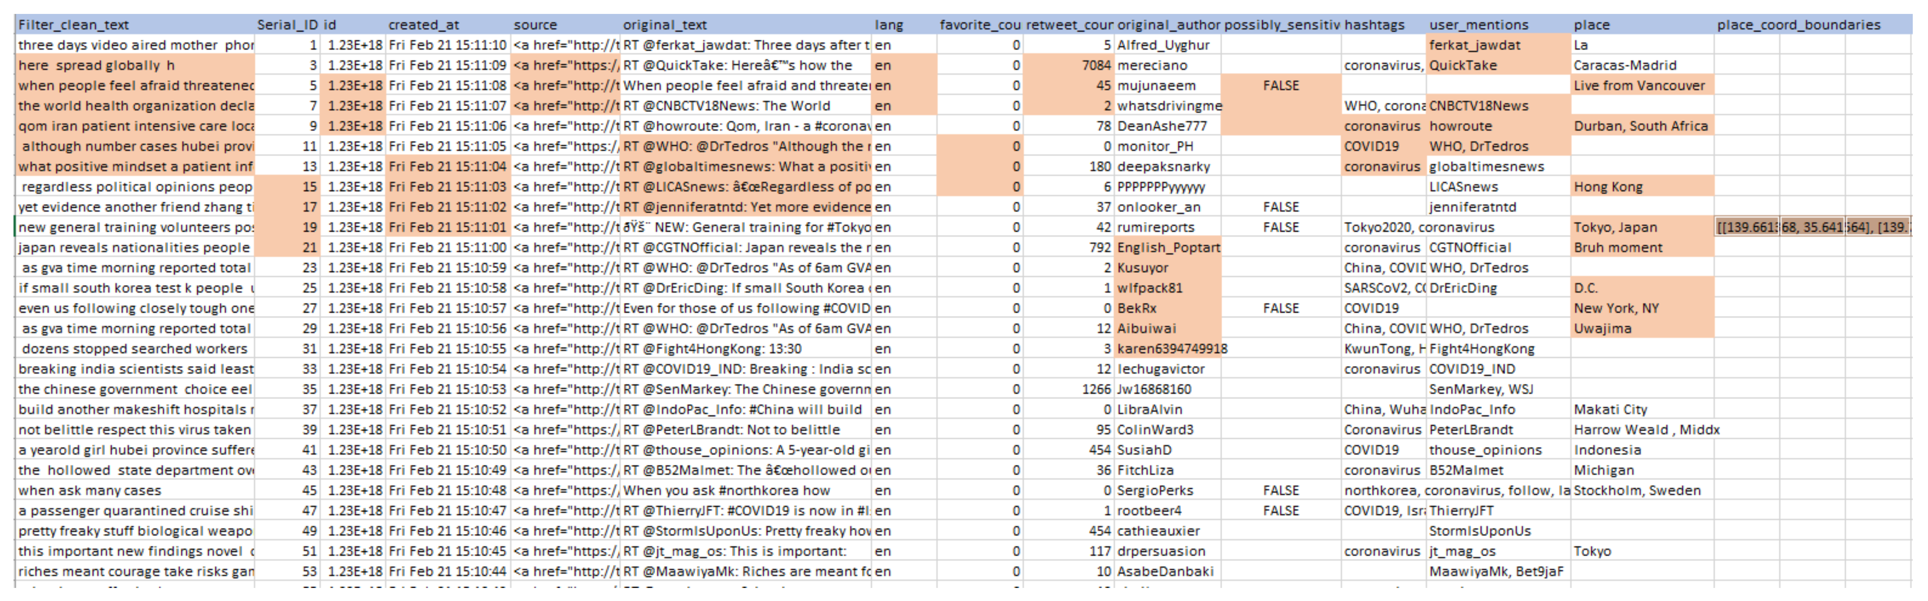The height and width of the screenshot is (601, 1928).
Task: Select the FALSE cell in mujunaeem row
Action: pyautogui.click(x=1281, y=85)
